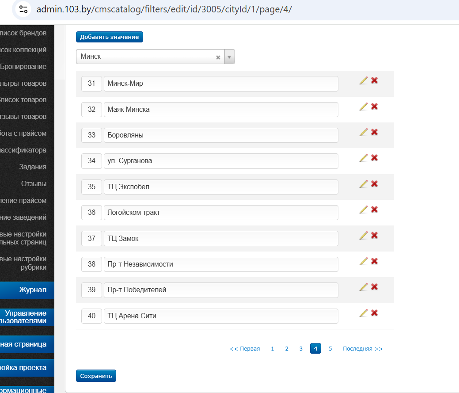Clear the Минск city selection
Viewport: 459px width, 393px height.
(218, 57)
